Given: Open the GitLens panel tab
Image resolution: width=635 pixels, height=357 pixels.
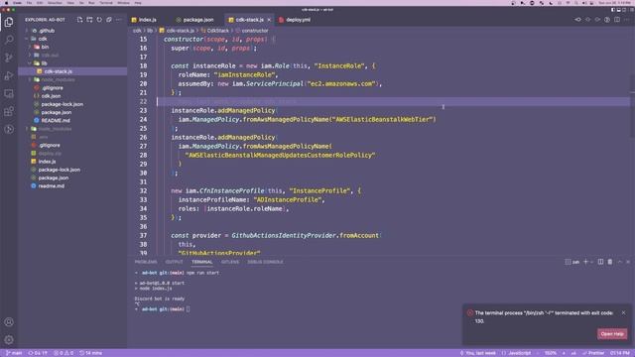Looking at the screenshot, I should tap(230, 262).
